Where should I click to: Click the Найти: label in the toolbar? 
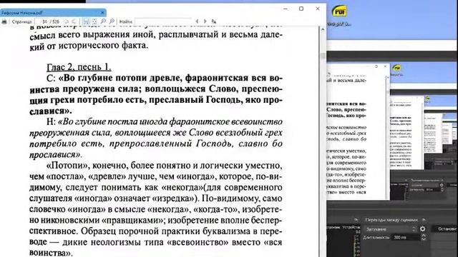click(126, 21)
